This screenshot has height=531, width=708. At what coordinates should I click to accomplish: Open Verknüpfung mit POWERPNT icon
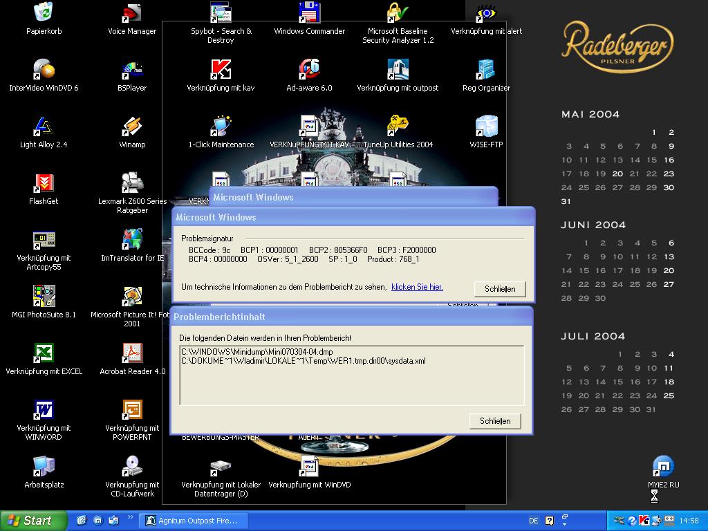pos(132,420)
